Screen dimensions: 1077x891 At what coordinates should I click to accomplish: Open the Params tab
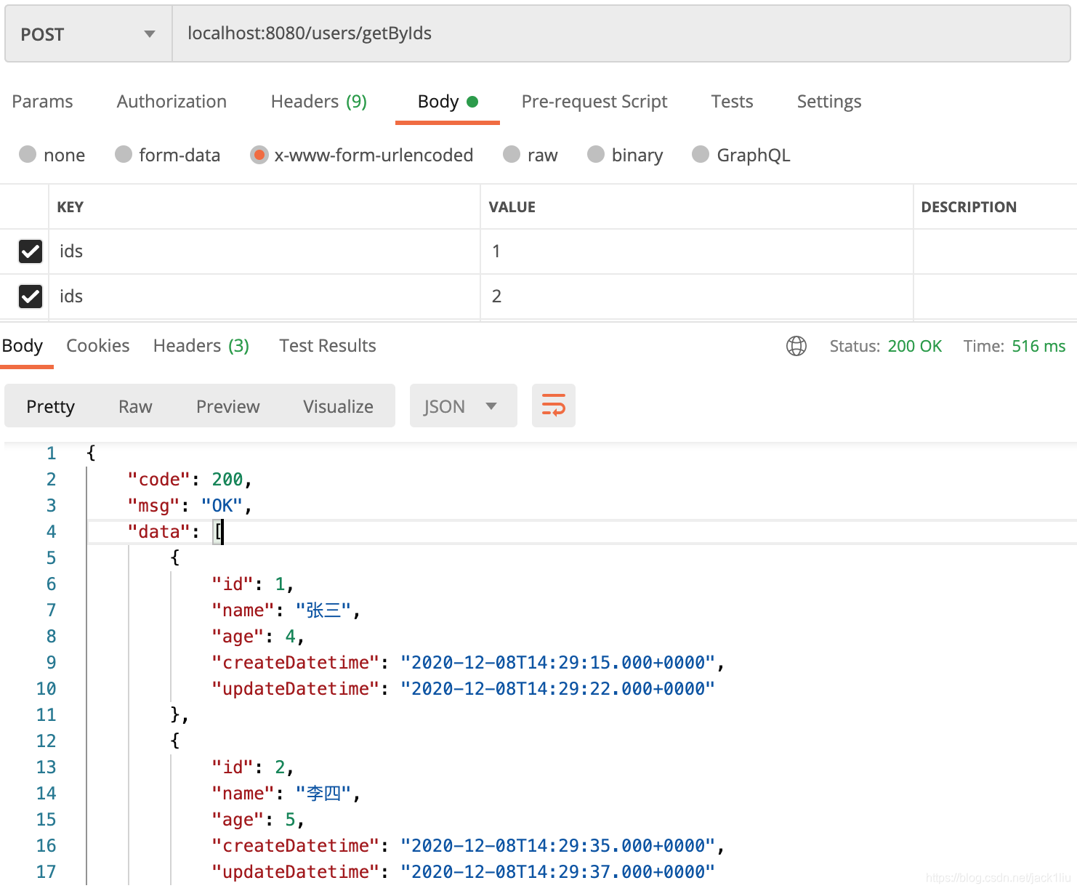42,102
